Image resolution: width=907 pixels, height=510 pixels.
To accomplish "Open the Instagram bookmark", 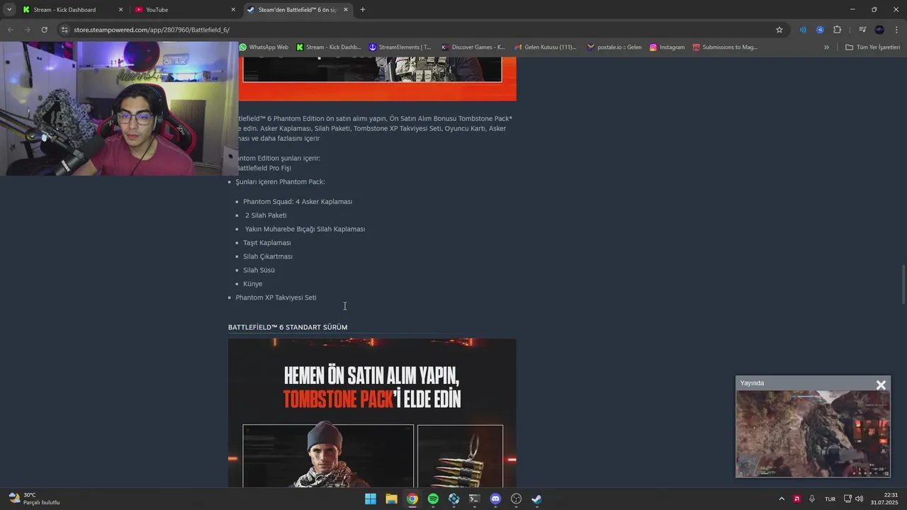I will point(667,47).
